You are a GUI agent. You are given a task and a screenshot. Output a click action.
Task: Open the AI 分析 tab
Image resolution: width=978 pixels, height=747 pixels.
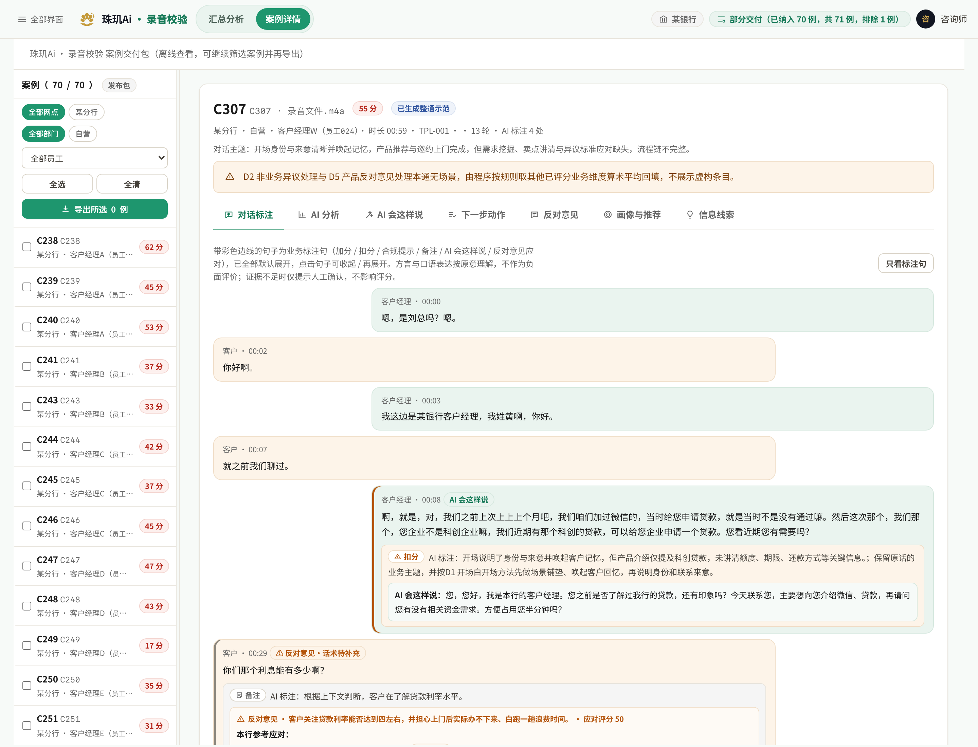pyautogui.click(x=319, y=215)
